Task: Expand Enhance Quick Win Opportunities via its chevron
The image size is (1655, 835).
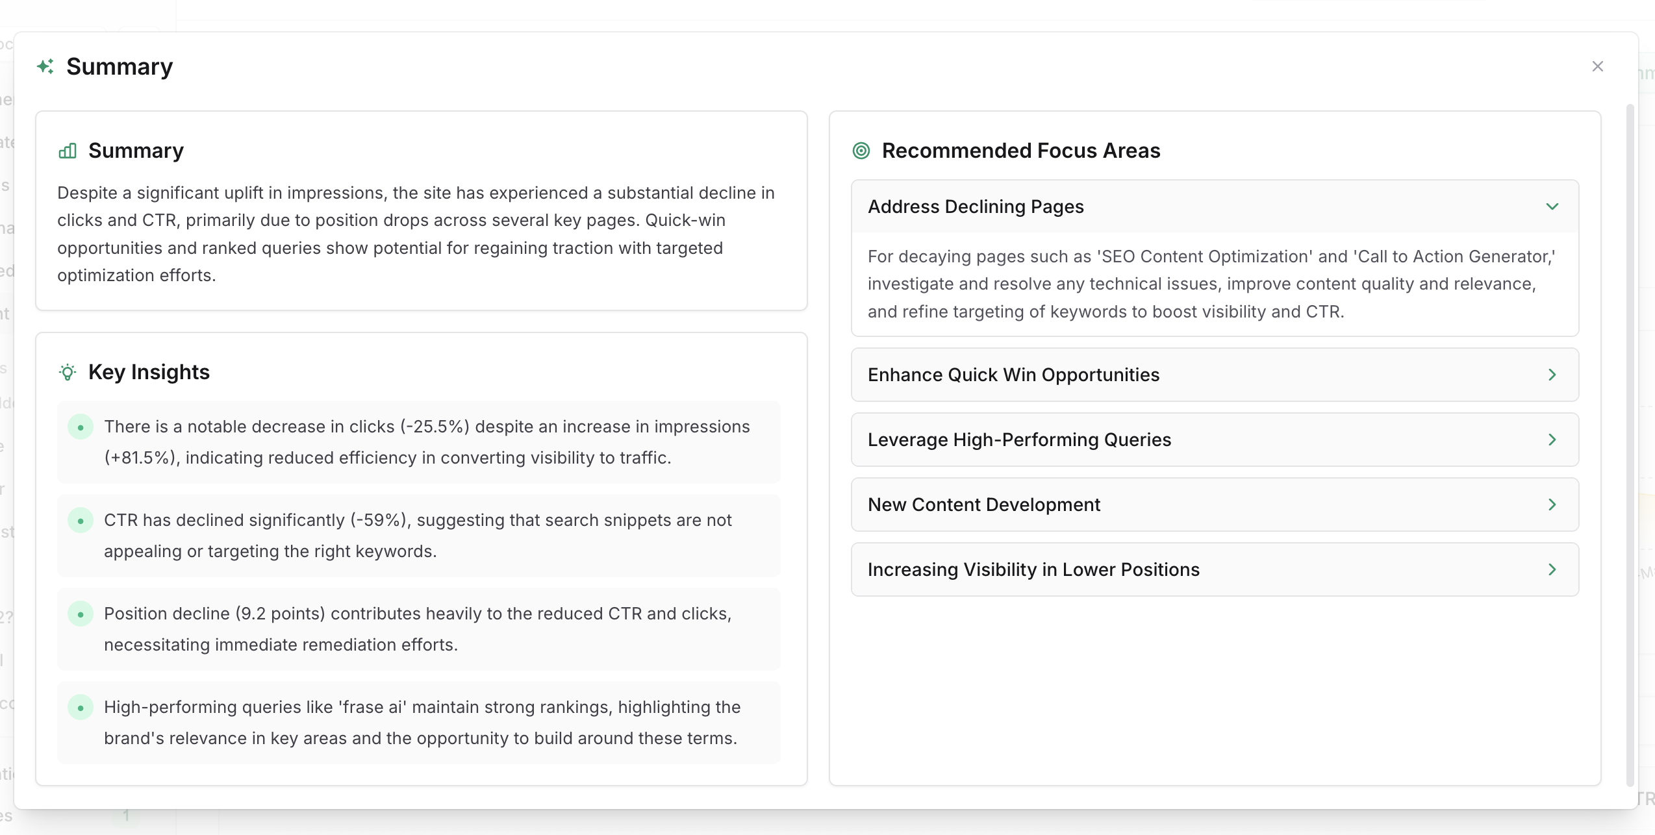Action: pos(1552,375)
